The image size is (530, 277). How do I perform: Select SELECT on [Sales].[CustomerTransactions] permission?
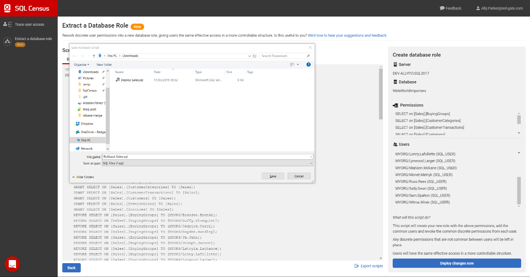(x=430, y=127)
